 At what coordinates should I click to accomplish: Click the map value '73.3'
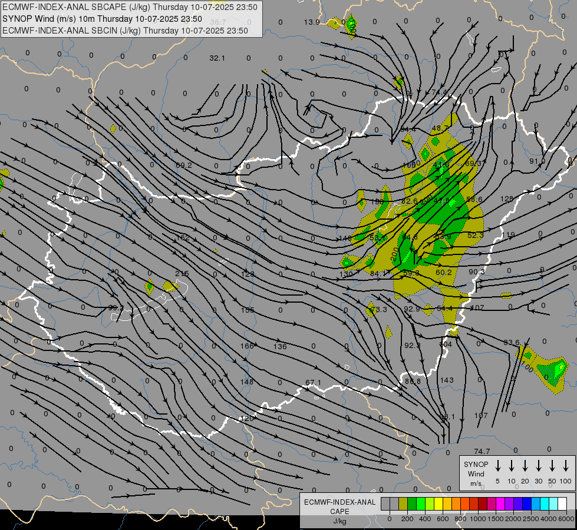(378, 309)
